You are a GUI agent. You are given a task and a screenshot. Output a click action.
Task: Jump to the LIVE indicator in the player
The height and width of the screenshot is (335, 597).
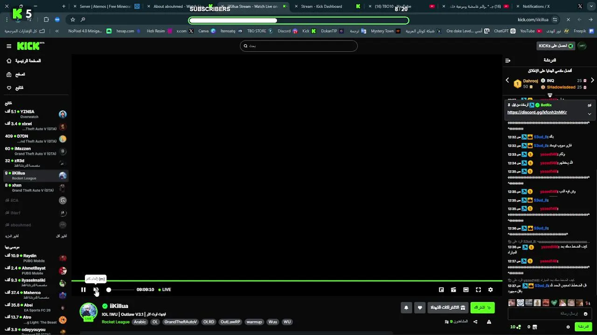tap(165, 289)
